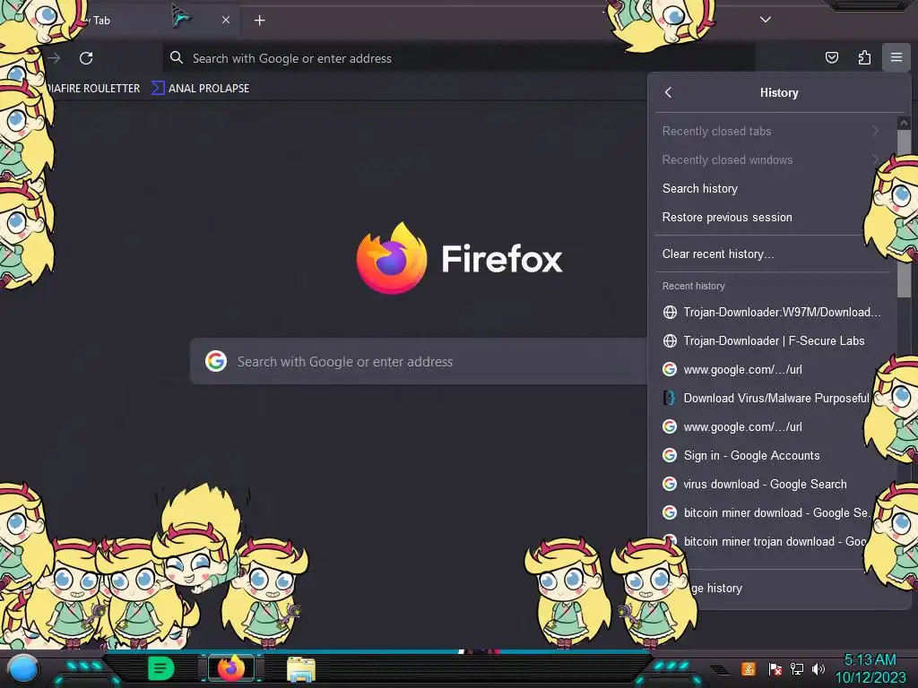The image size is (918, 688).
Task: Open the list all tabs chevron
Action: (x=766, y=20)
